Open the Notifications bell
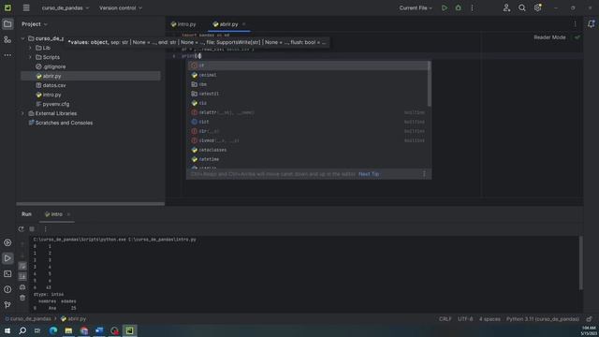This screenshot has height=337, width=599. tap(591, 24)
